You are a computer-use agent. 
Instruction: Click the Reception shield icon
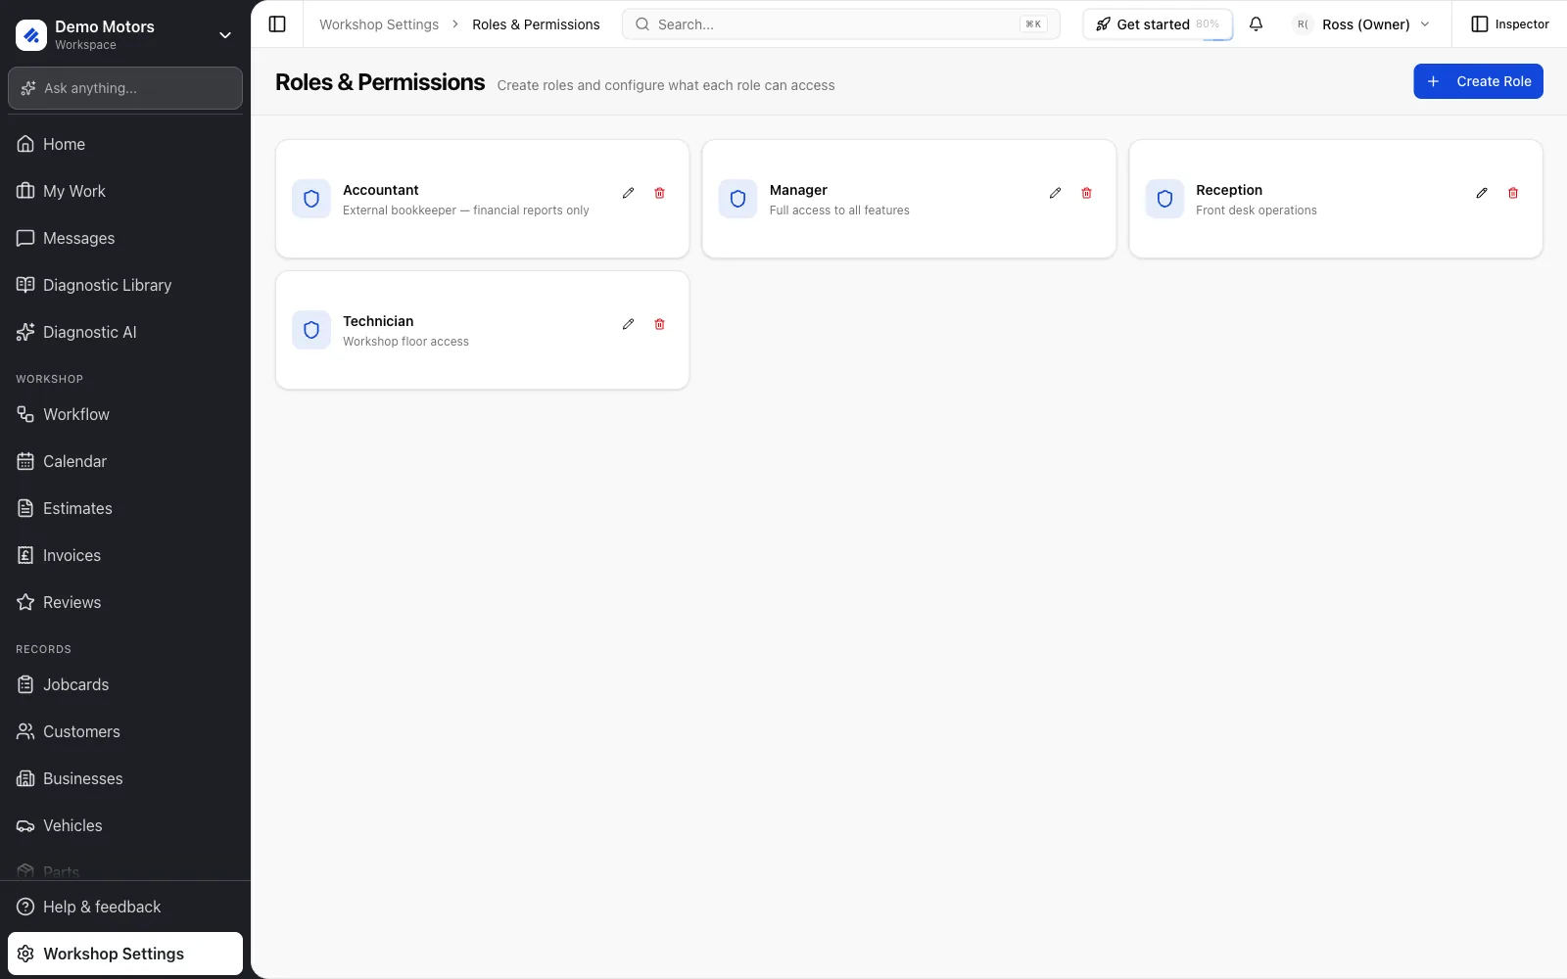coord(1164,199)
